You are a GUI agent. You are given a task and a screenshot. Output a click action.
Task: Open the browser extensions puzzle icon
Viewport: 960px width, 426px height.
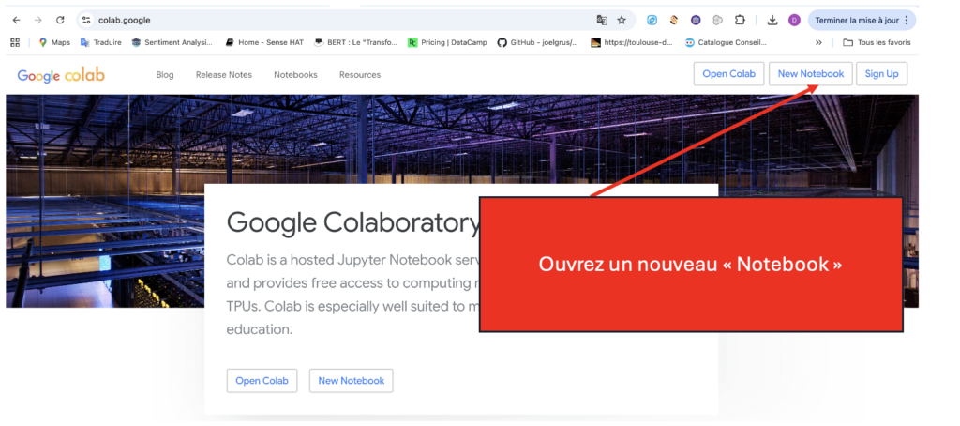[740, 20]
